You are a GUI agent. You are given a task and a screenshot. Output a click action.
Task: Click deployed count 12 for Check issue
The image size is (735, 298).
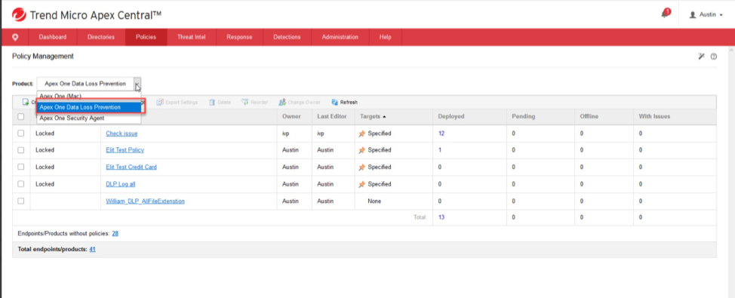tap(441, 134)
